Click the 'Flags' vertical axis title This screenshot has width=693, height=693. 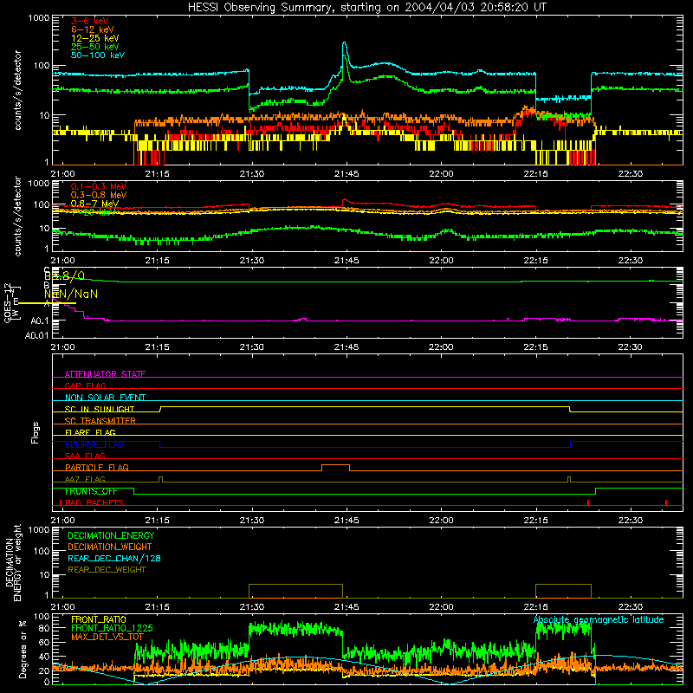pos(36,432)
